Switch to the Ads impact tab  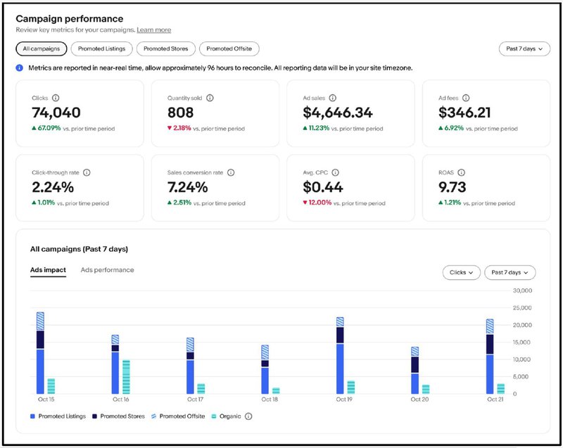[48, 270]
